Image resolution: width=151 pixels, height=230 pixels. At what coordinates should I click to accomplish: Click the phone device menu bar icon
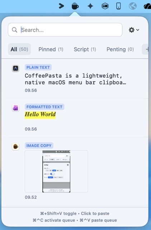pyautogui.click(x=118, y=6)
